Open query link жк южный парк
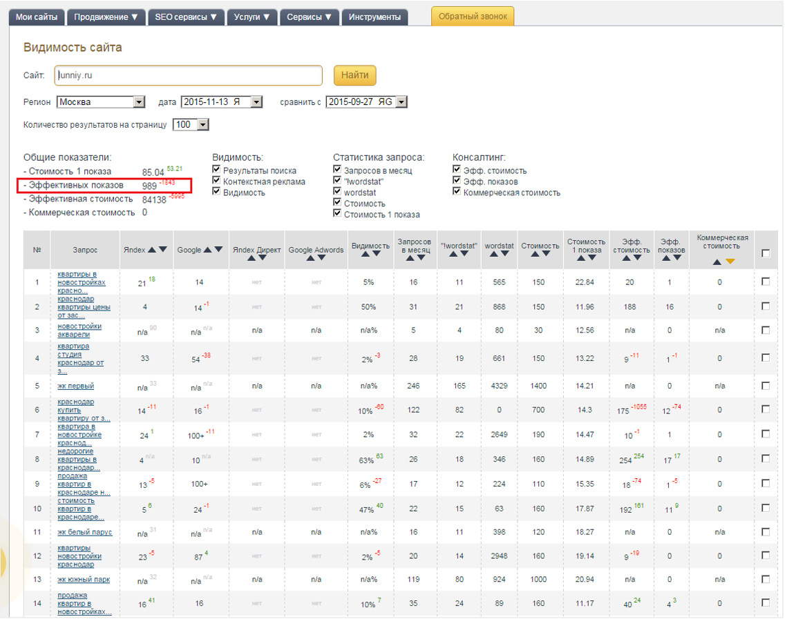The image size is (787, 619). [84, 580]
